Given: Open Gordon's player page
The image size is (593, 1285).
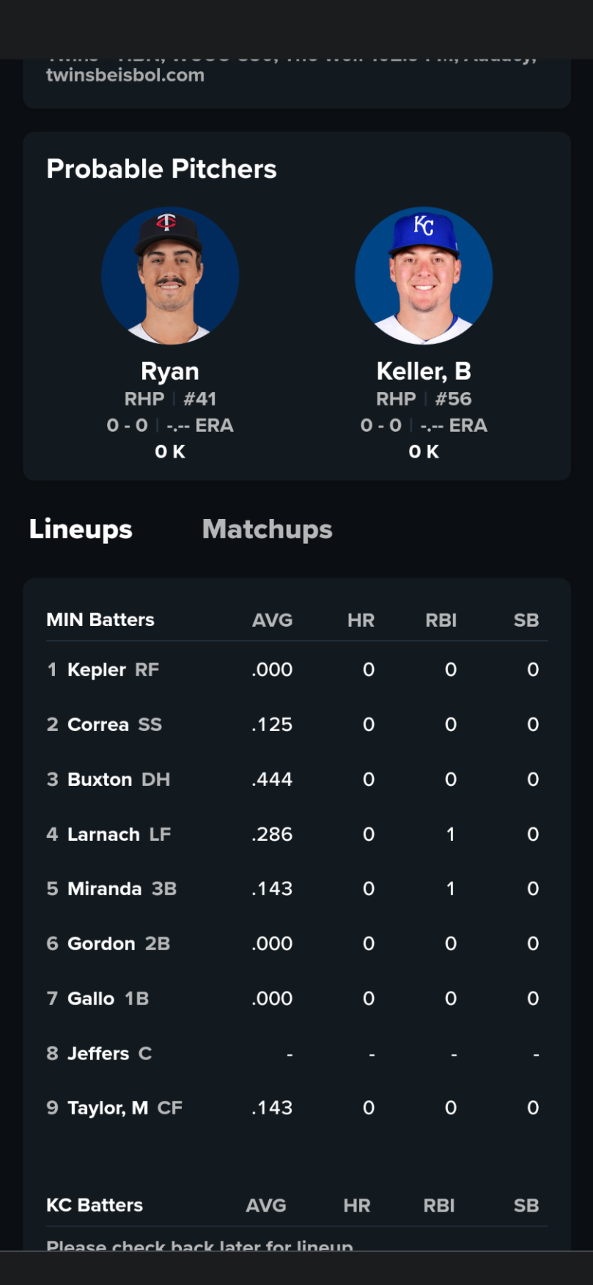Looking at the screenshot, I should tap(101, 944).
